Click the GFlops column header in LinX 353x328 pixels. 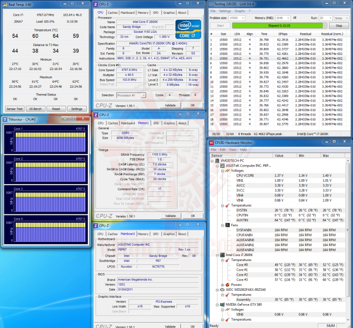[283, 34]
